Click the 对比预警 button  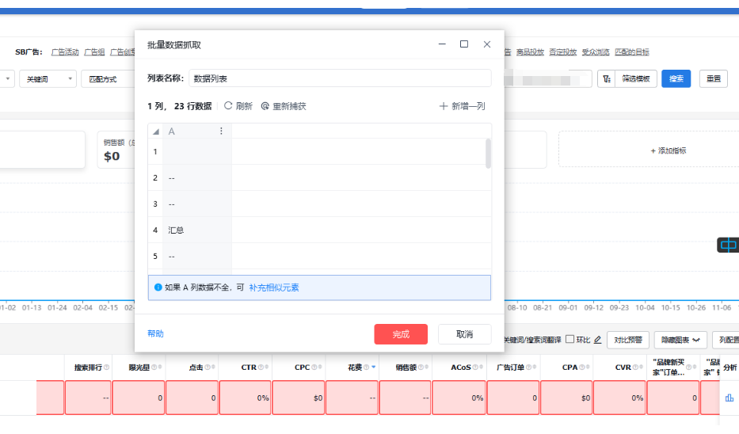[628, 340]
